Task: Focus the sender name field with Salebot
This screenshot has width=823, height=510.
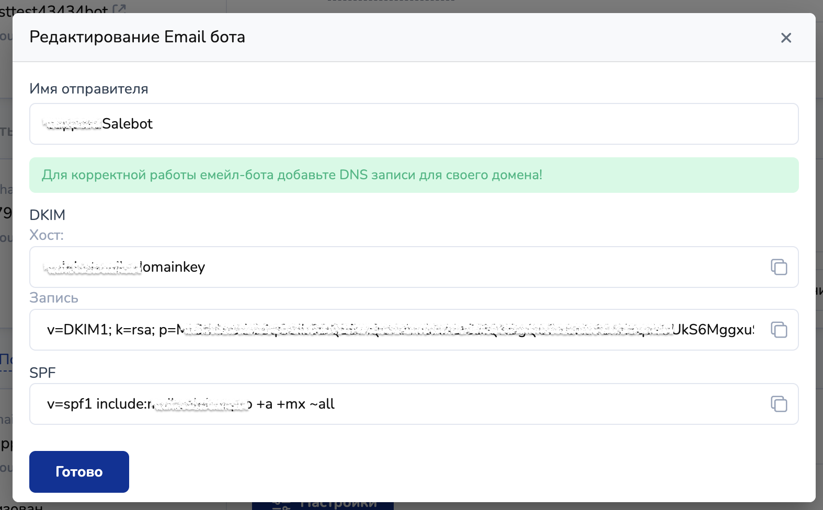Action: point(413,124)
